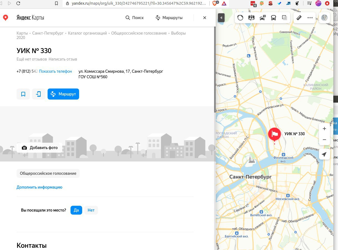Open SEO extension icon
The height and width of the screenshot is (250, 338).
pyautogui.click(x=271, y=3)
